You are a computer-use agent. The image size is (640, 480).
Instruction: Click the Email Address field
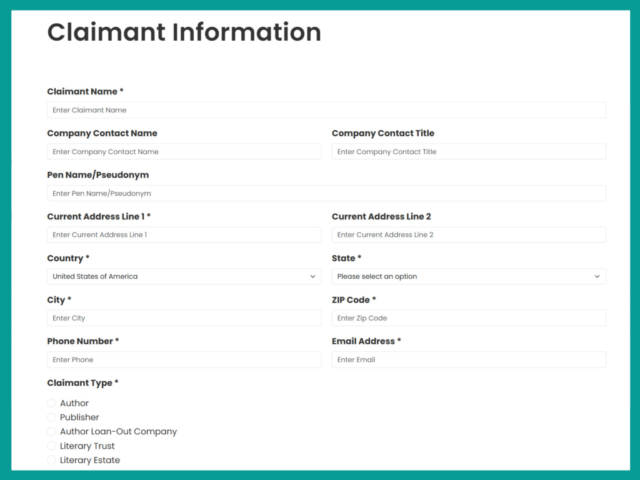[468, 360]
